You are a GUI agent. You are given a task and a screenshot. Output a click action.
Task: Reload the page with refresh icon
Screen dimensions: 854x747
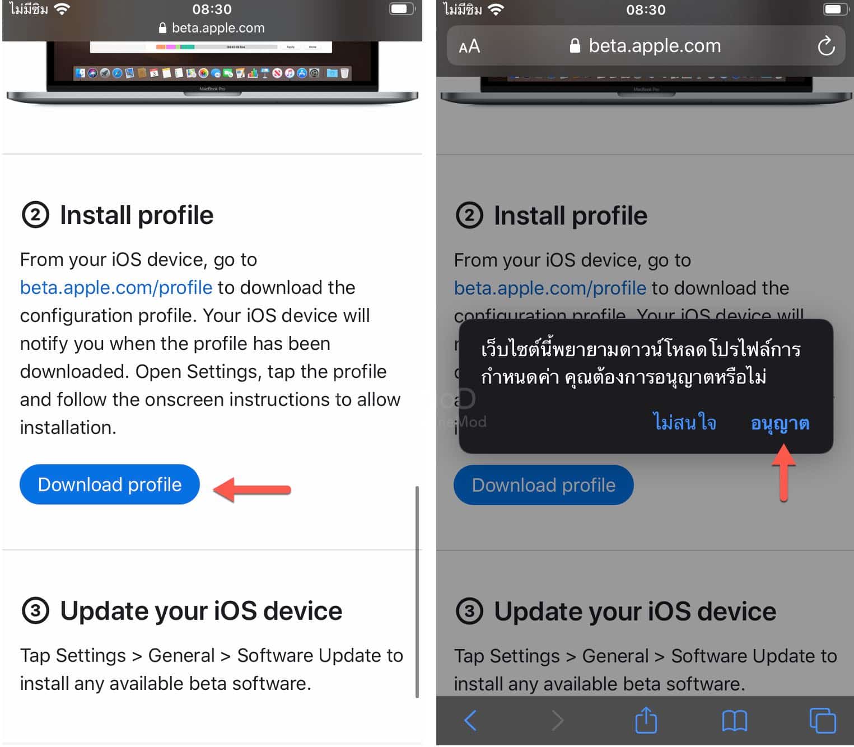826,46
